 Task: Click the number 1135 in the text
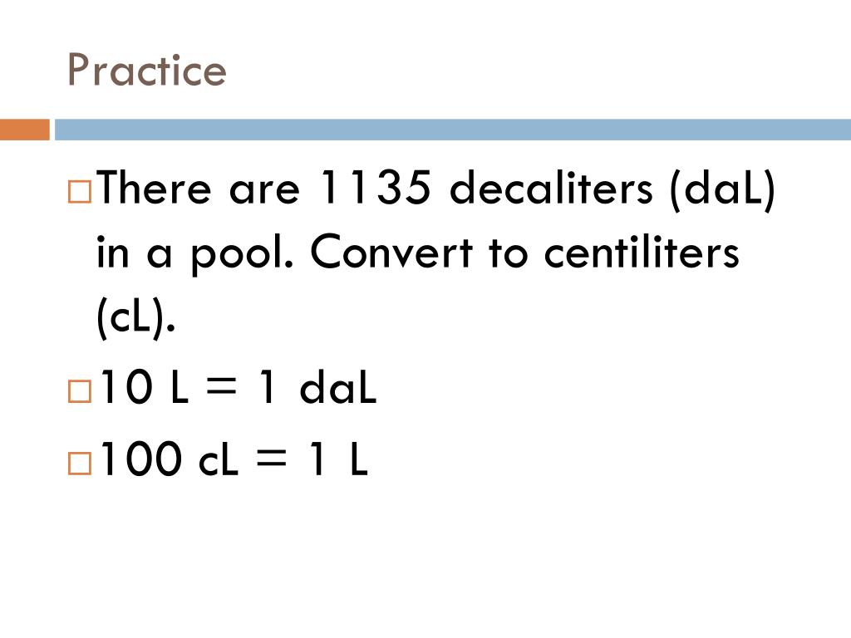[x=376, y=187]
